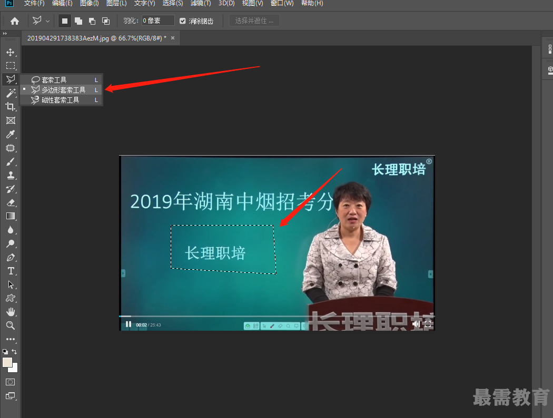Select the Pen tool
This screenshot has height=418, width=553.
(x=10, y=258)
